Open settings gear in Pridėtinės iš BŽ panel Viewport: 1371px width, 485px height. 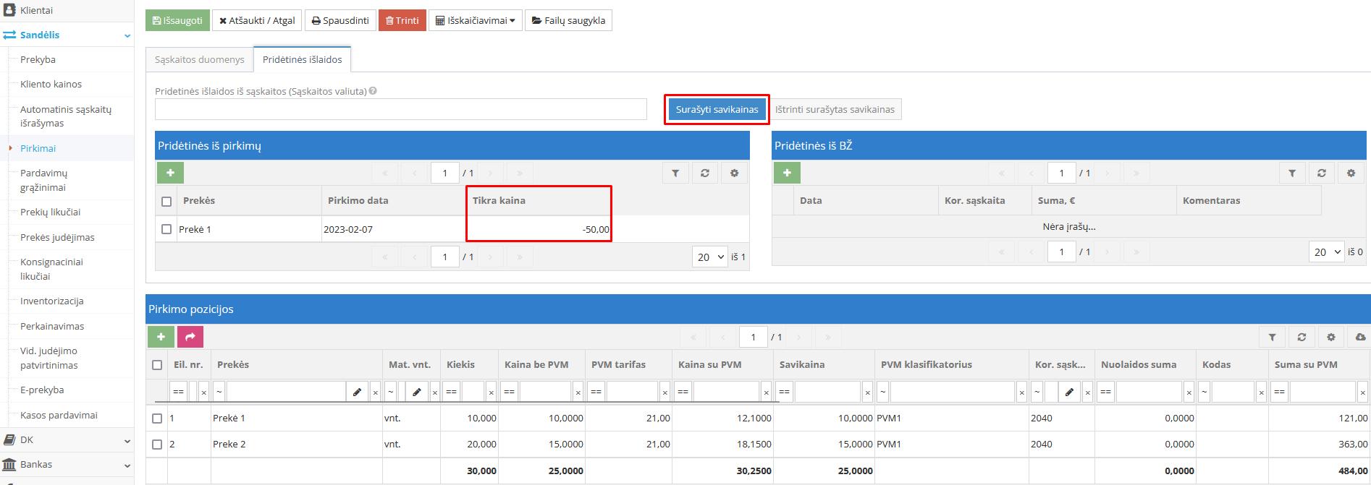click(1351, 173)
